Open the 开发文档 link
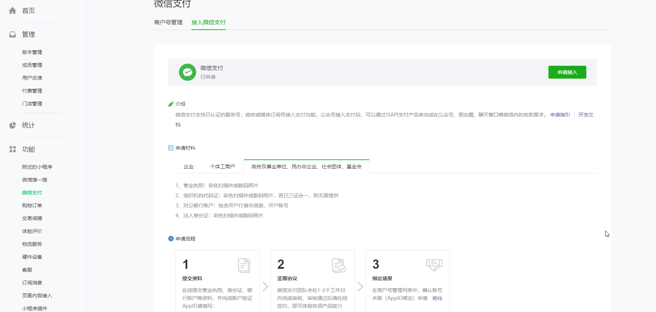The height and width of the screenshot is (312, 656). pyautogui.click(x=586, y=115)
